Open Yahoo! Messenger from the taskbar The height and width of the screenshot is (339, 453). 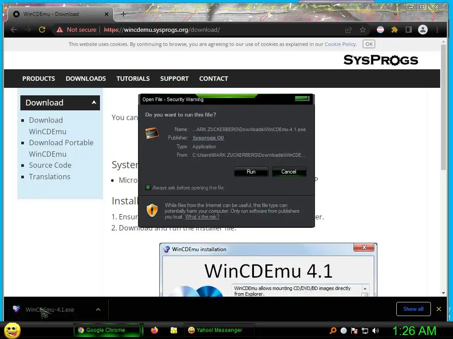(x=219, y=330)
